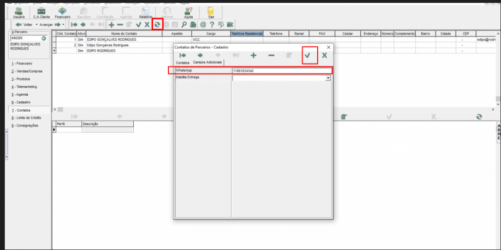Switch to the Contatos tab in dialog

click(x=182, y=63)
